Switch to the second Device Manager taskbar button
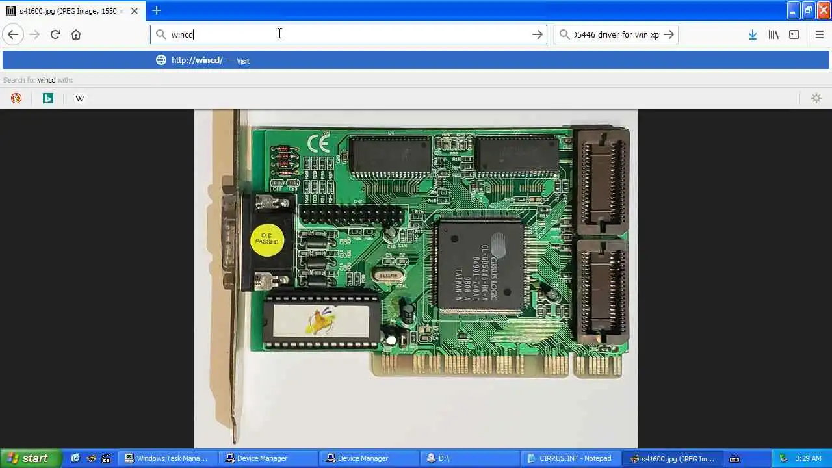Viewport: 832px width, 468px height. (369, 458)
